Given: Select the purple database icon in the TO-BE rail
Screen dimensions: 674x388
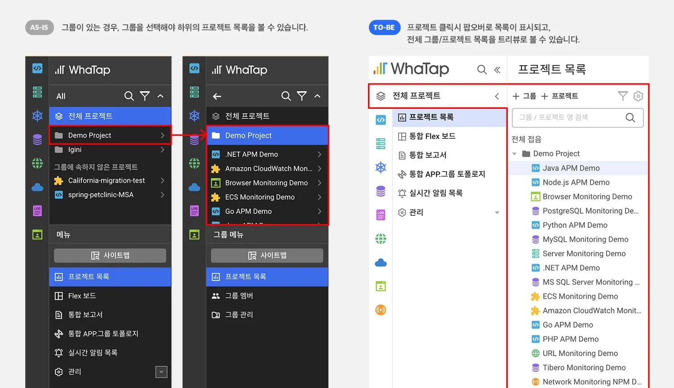Looking at the screenshot, I should tap(381, 192).
